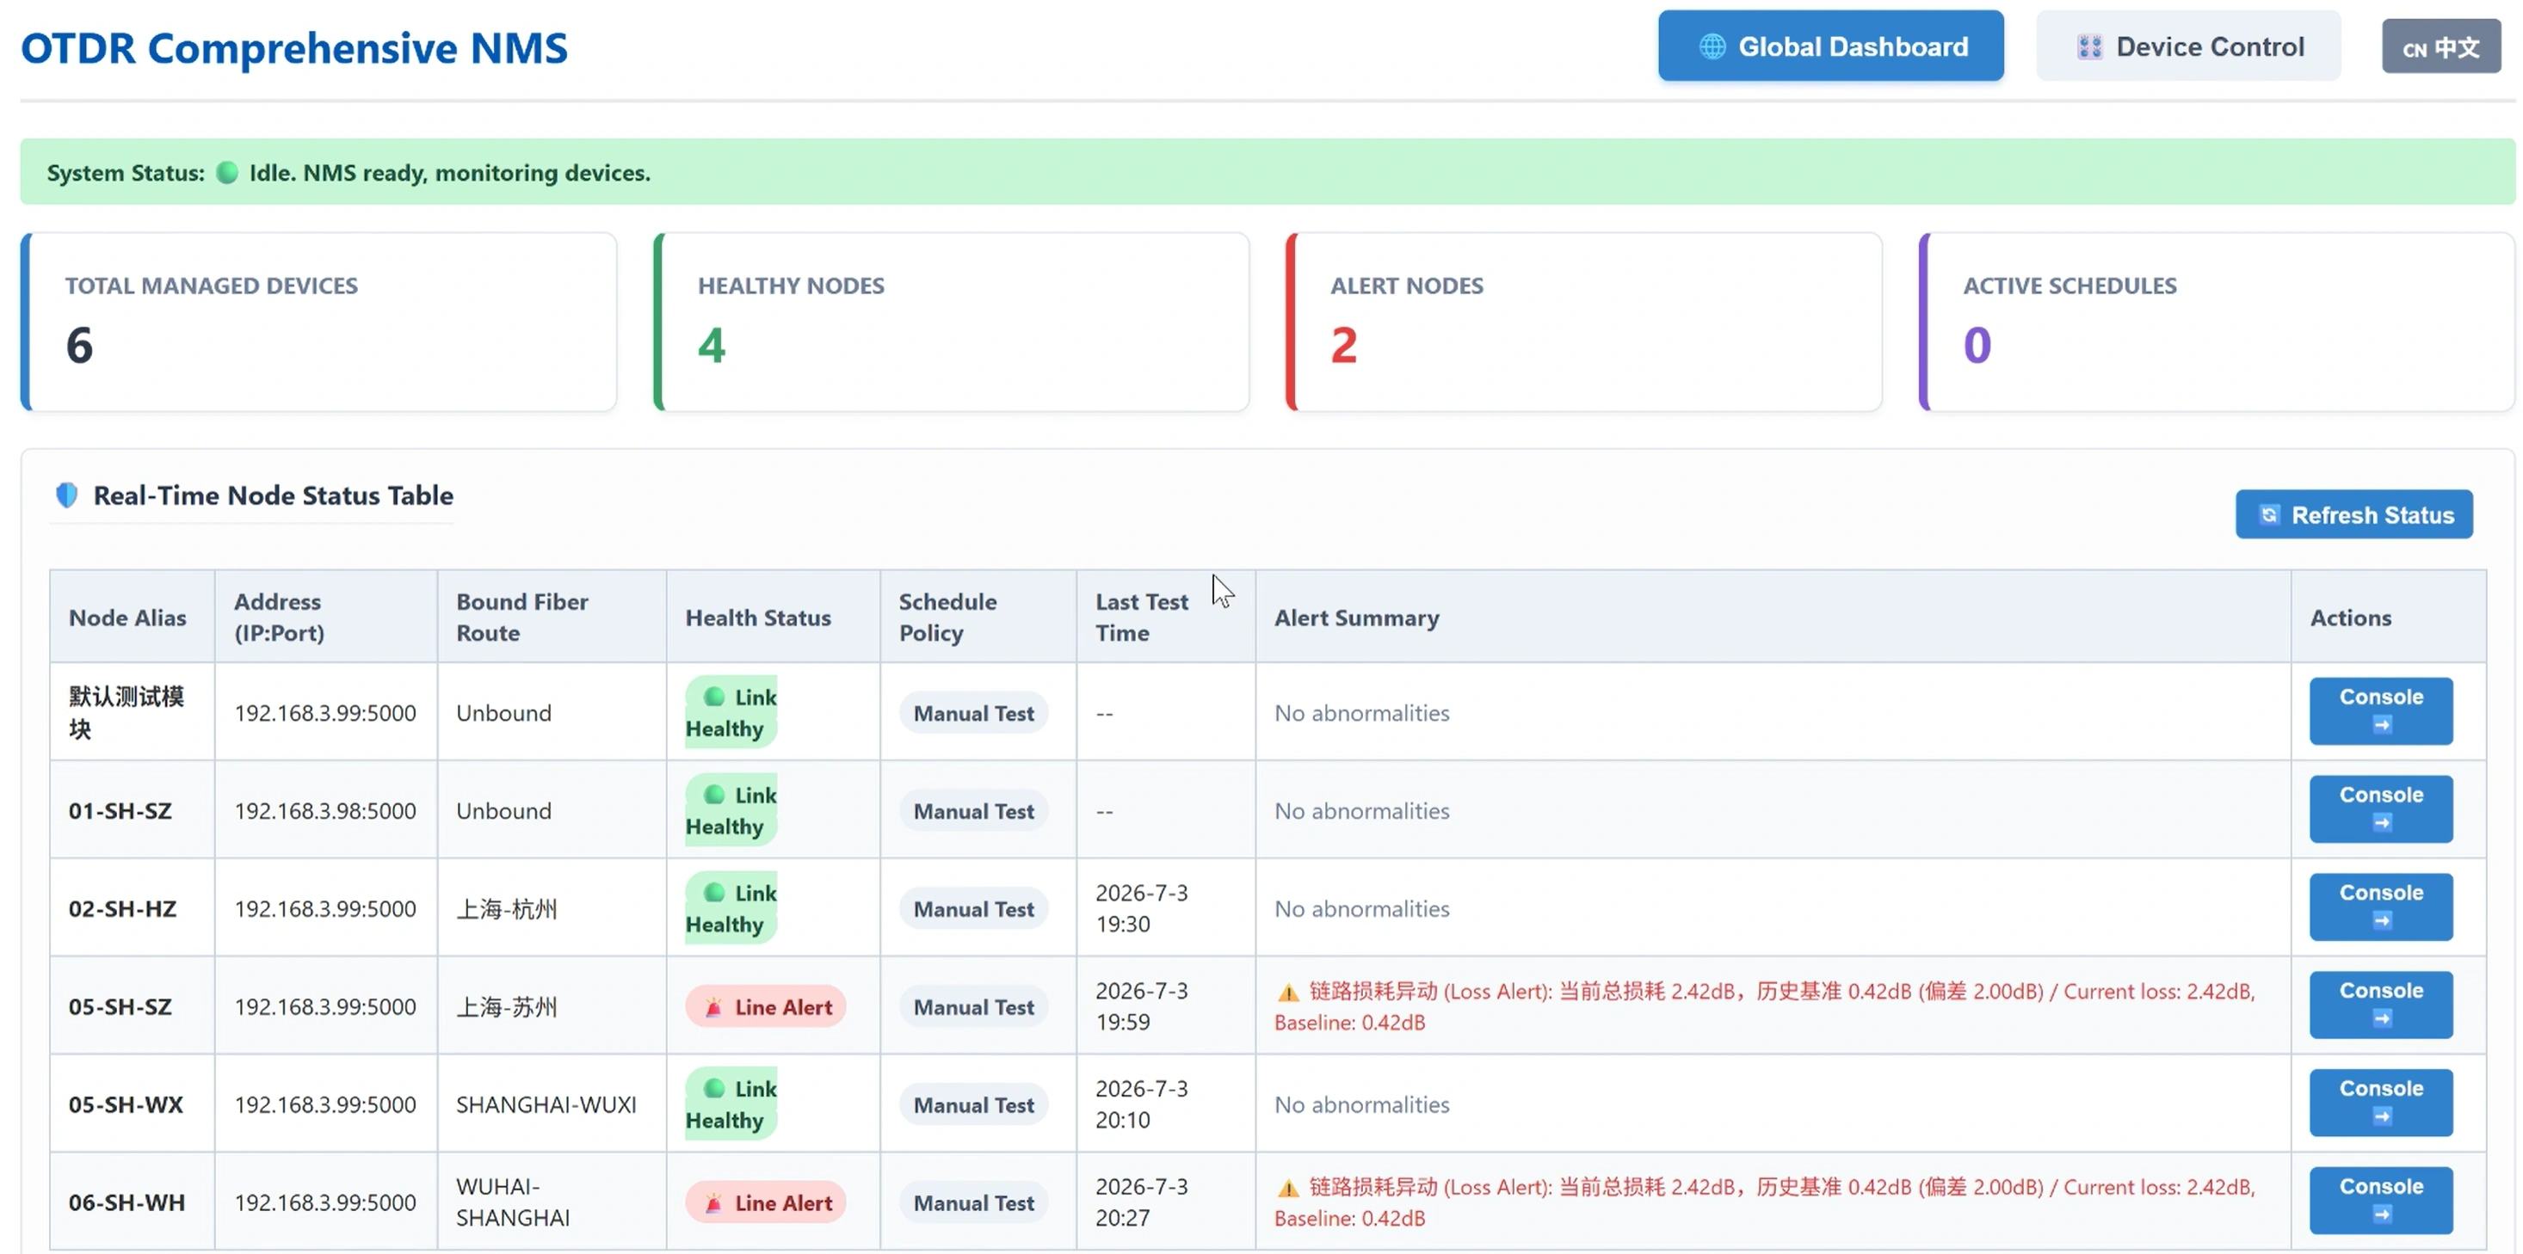Screen dimensions: 2523x1254
Task: Click No abnormalities in the 02-SH-HZ row
Action: click(1361, 908)
